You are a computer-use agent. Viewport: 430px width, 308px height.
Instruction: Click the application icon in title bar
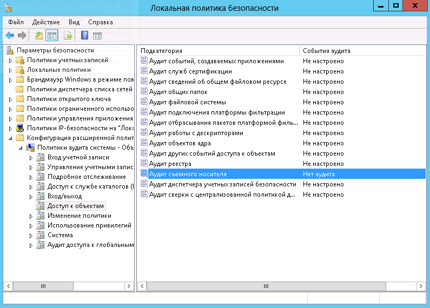8,8
